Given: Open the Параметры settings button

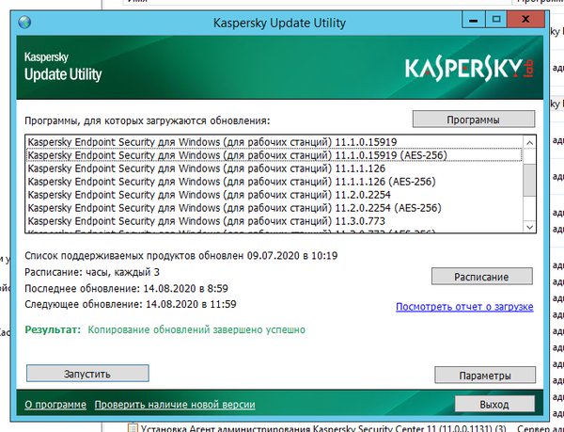Looking at the screenshot, I should (x=485, y=376).
